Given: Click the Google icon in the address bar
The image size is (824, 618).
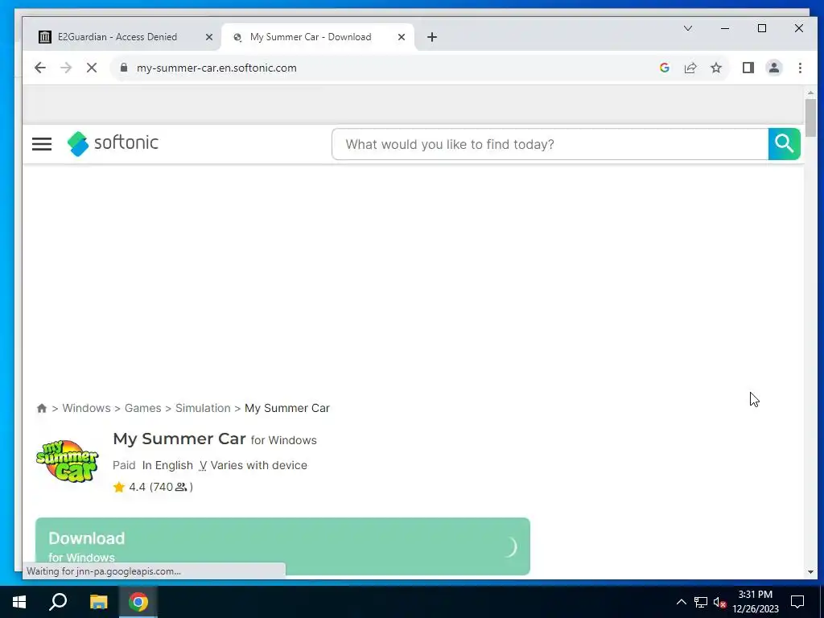Looking at the screenshot, I should (664, 68).
